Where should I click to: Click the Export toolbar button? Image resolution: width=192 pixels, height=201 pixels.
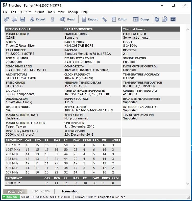coord(38,19)
